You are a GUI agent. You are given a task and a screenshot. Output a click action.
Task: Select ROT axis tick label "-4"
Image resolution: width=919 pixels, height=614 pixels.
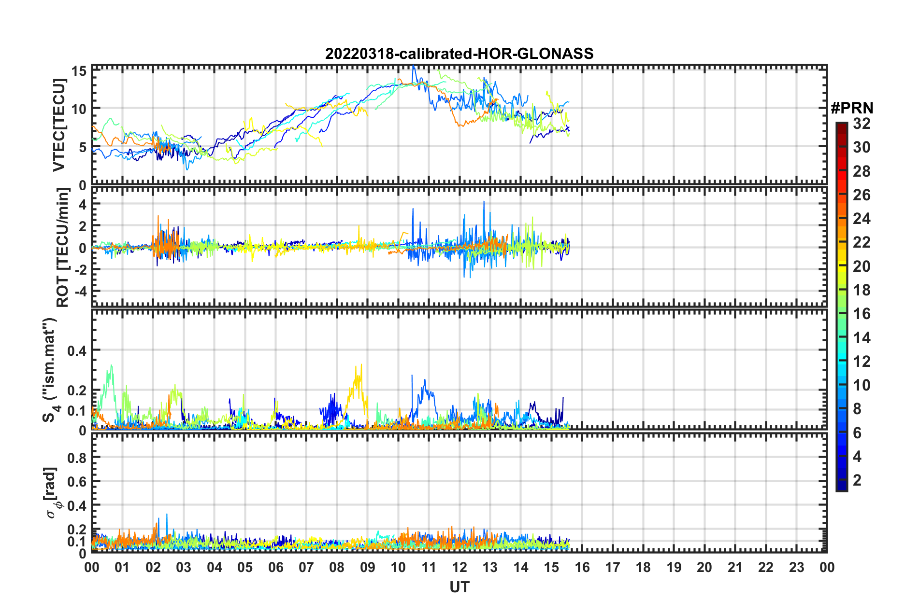[80, 292]
